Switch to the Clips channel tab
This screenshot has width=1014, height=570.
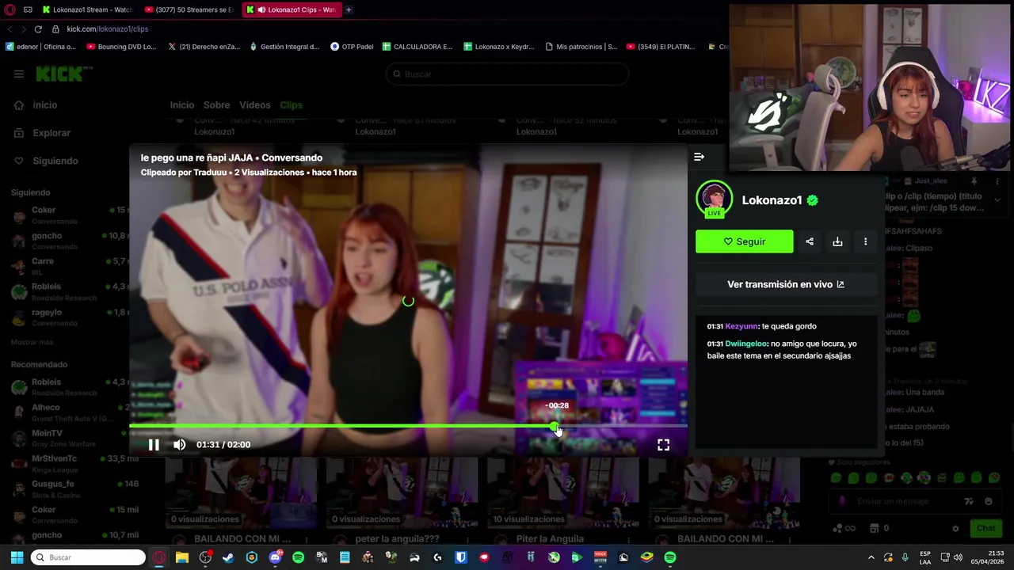291,104
